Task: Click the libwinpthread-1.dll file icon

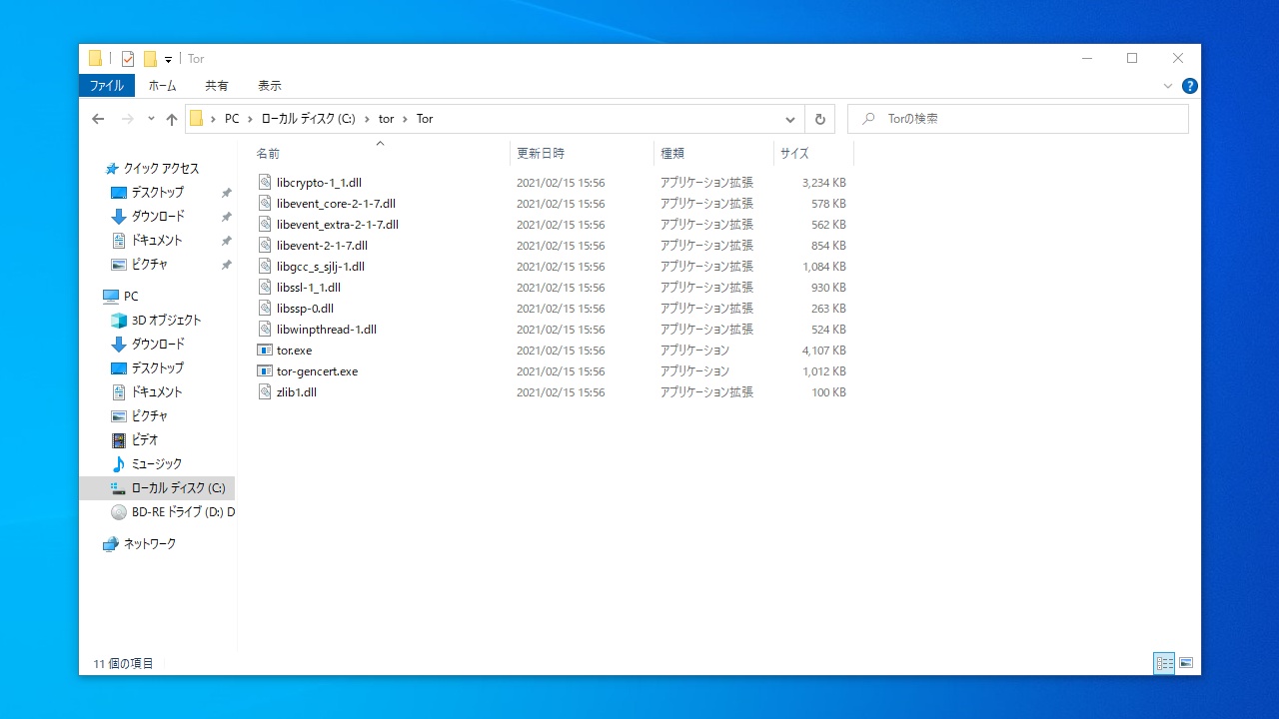Action: click(265, 330)
